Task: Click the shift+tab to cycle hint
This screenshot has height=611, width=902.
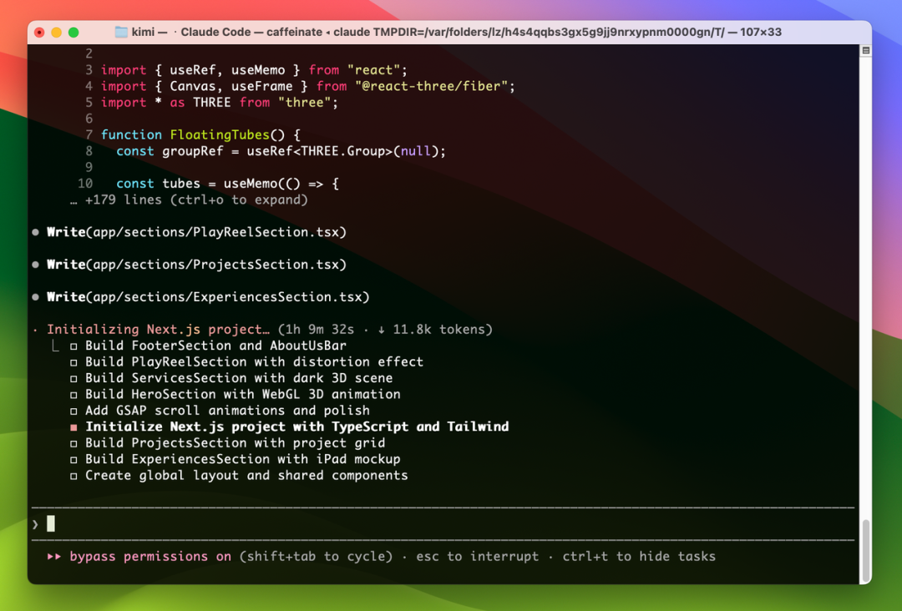Action: [316, 557]
